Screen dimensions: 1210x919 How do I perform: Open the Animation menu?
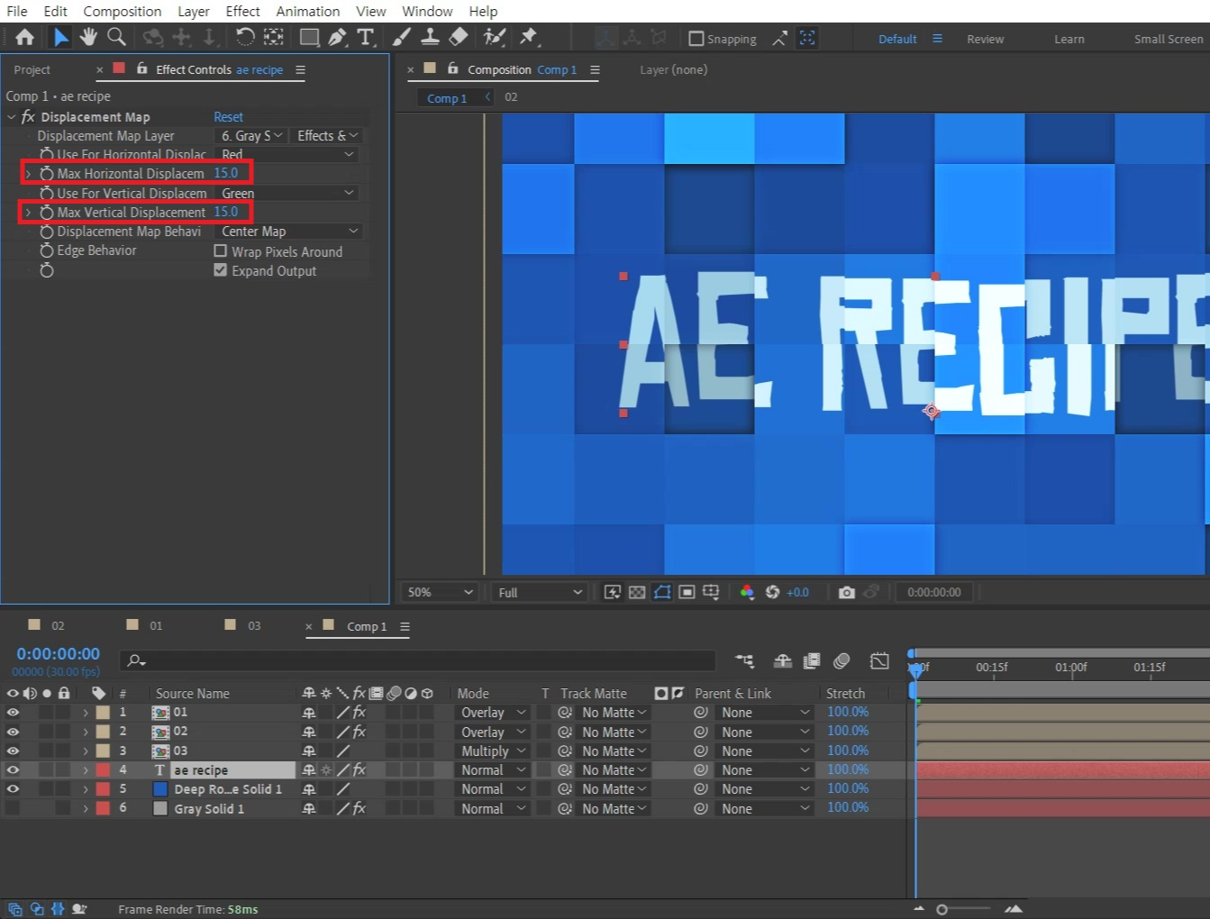tap(308, 11)
